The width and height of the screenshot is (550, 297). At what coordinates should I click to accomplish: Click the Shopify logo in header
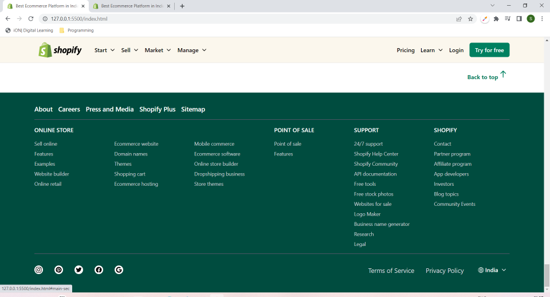[x=60, y=50]
